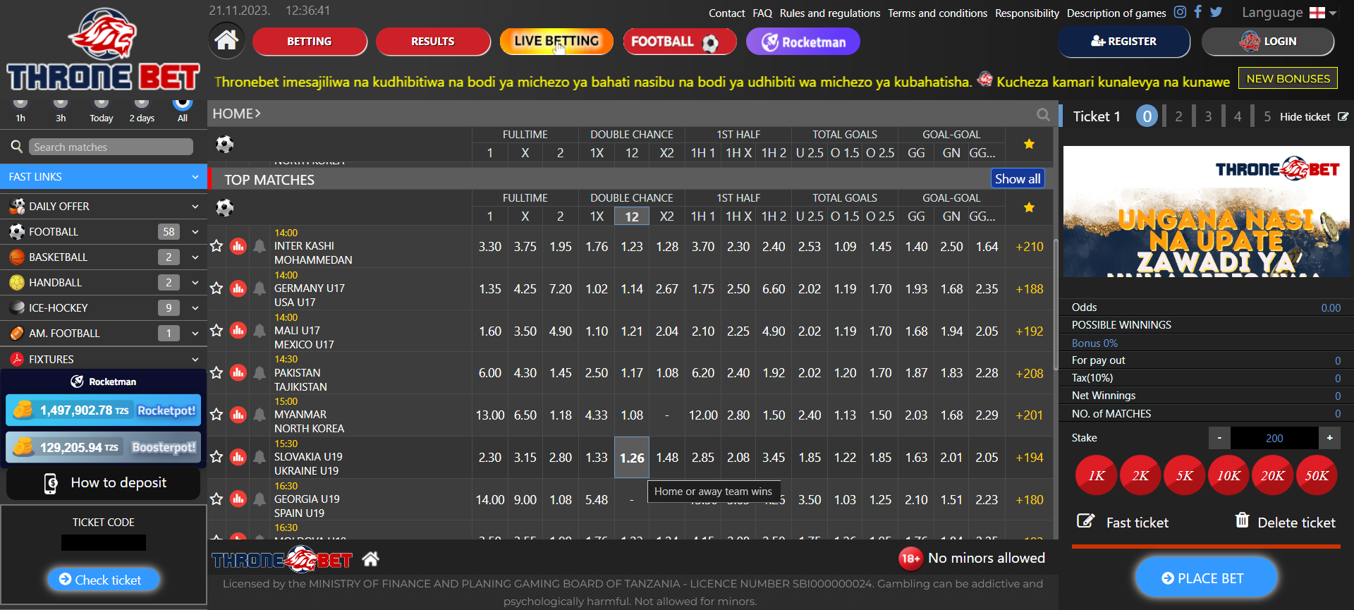
Task: Click the Delete ticket trash icon
Action: tap(1242, 520)
